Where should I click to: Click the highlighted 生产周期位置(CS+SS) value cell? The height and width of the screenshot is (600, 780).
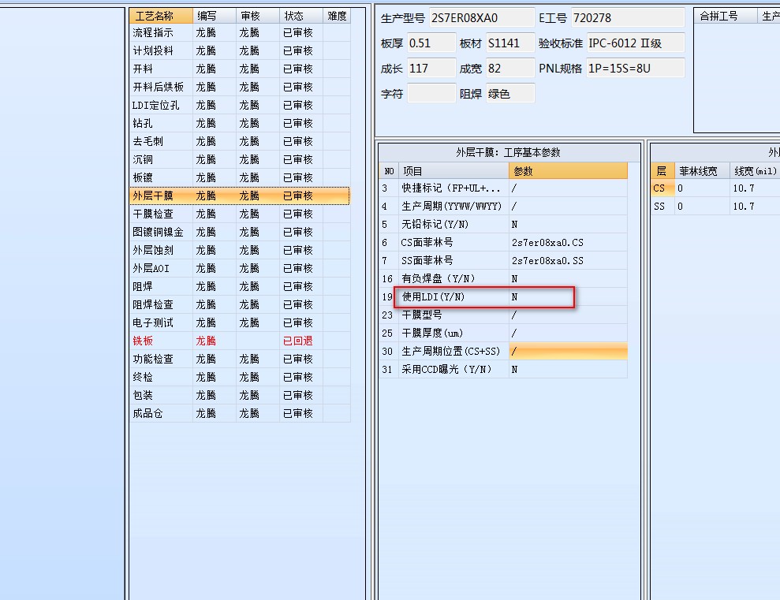tap(568, 352)
